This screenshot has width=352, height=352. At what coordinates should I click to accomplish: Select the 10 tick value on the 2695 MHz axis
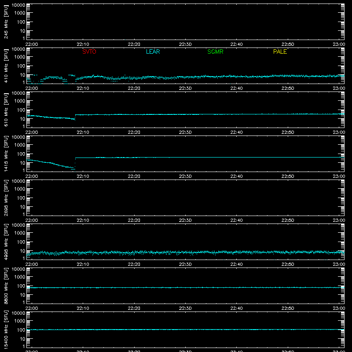22,207
